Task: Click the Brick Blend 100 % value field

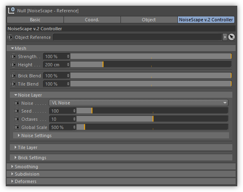Action: pos(55,76)
